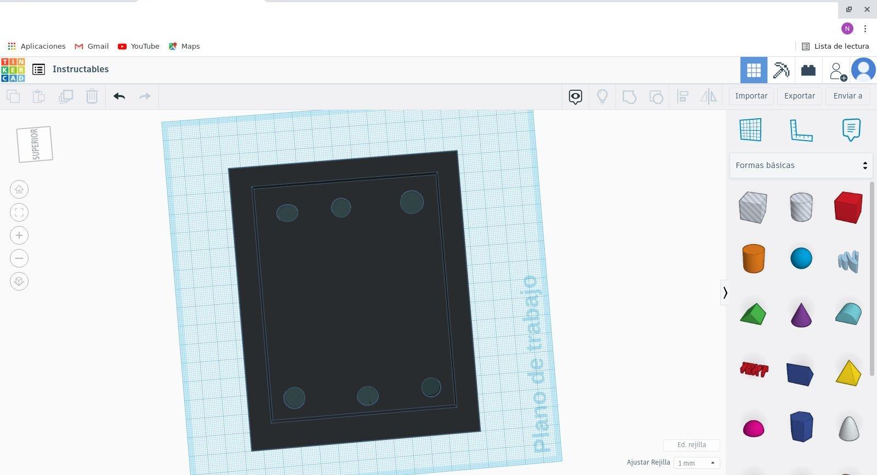
Task: Click the Ungroup shapes icon
Action: coord(656,97)
